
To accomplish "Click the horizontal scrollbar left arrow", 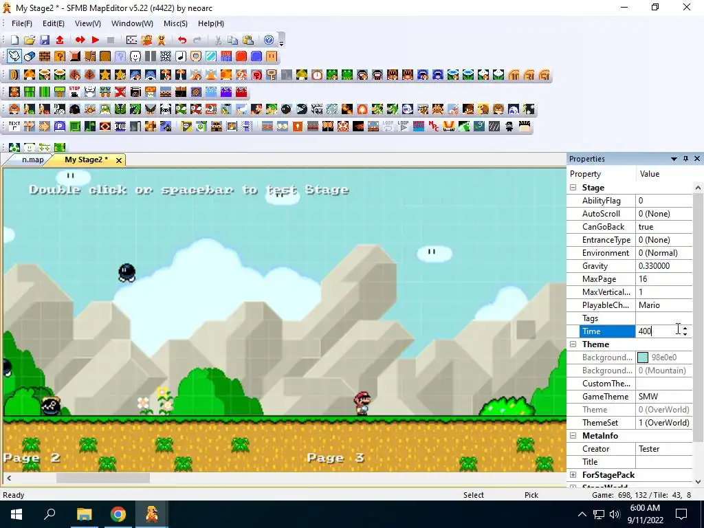I will 9,478.
